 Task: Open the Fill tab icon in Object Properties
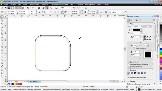click(131, 20)
